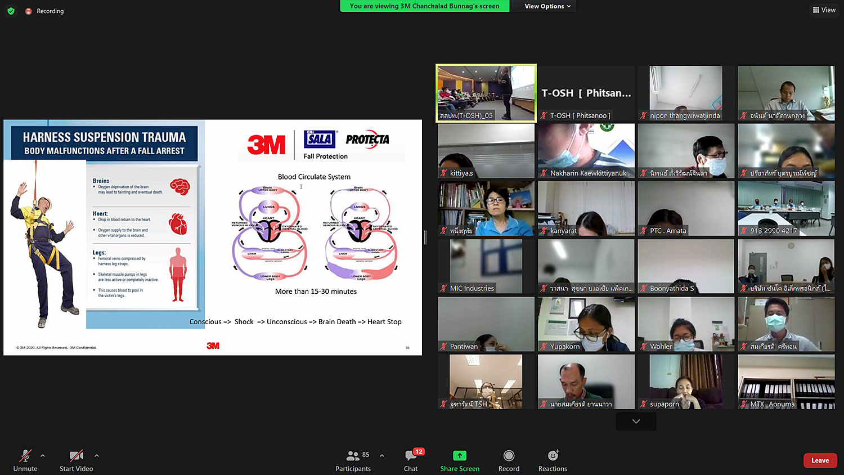Open video options arrow beside Start Video

97,455
